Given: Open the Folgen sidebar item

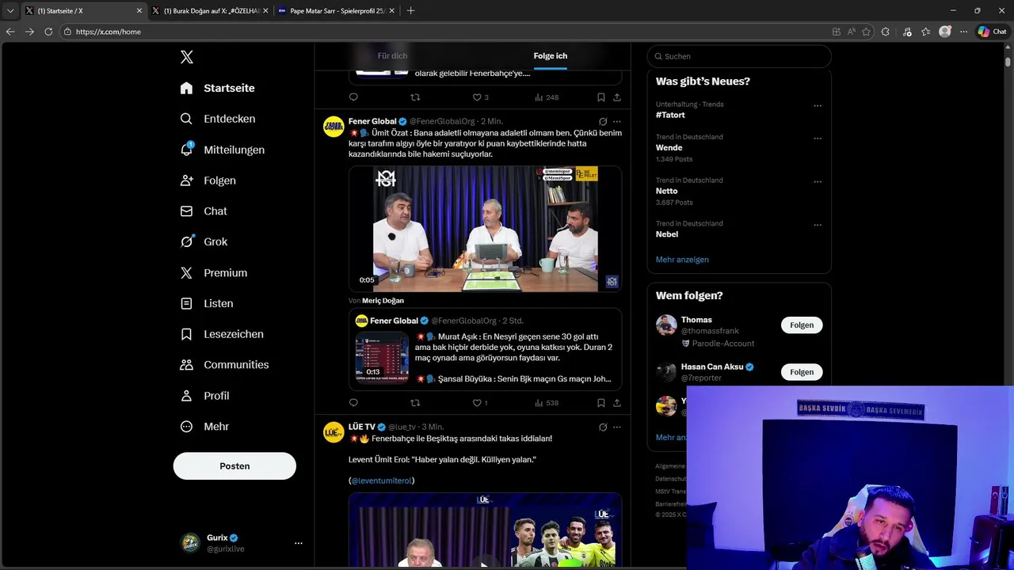Looking at the screenshot, I should [x=208, y=180].
